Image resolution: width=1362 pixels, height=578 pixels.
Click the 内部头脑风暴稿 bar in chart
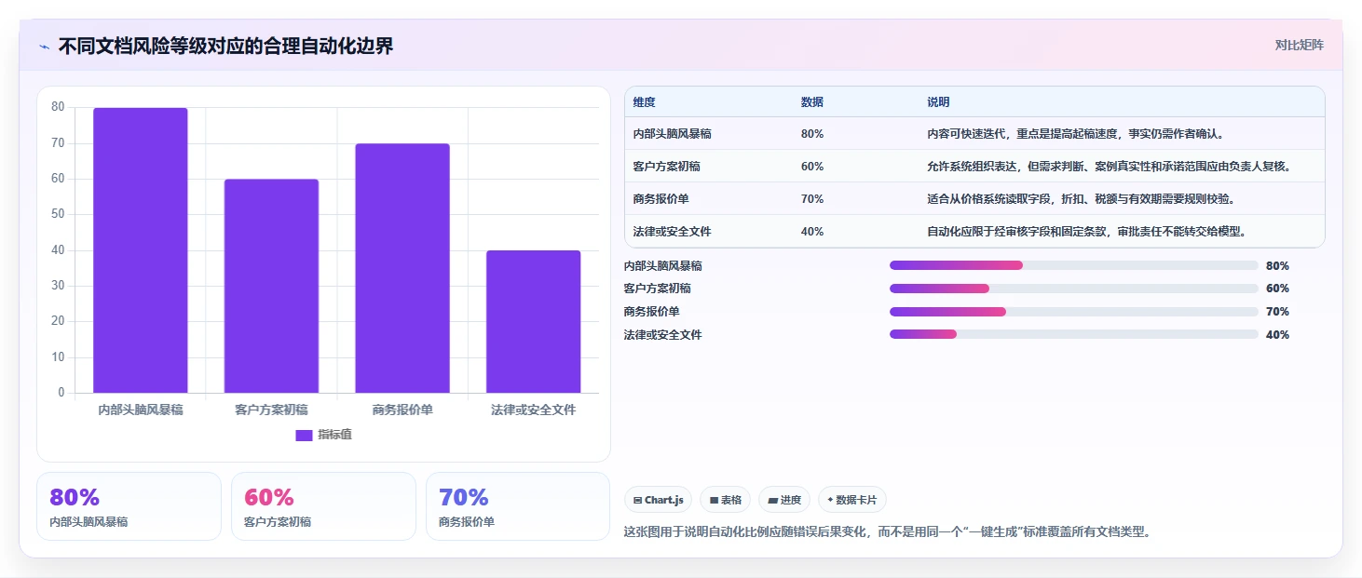141,250
